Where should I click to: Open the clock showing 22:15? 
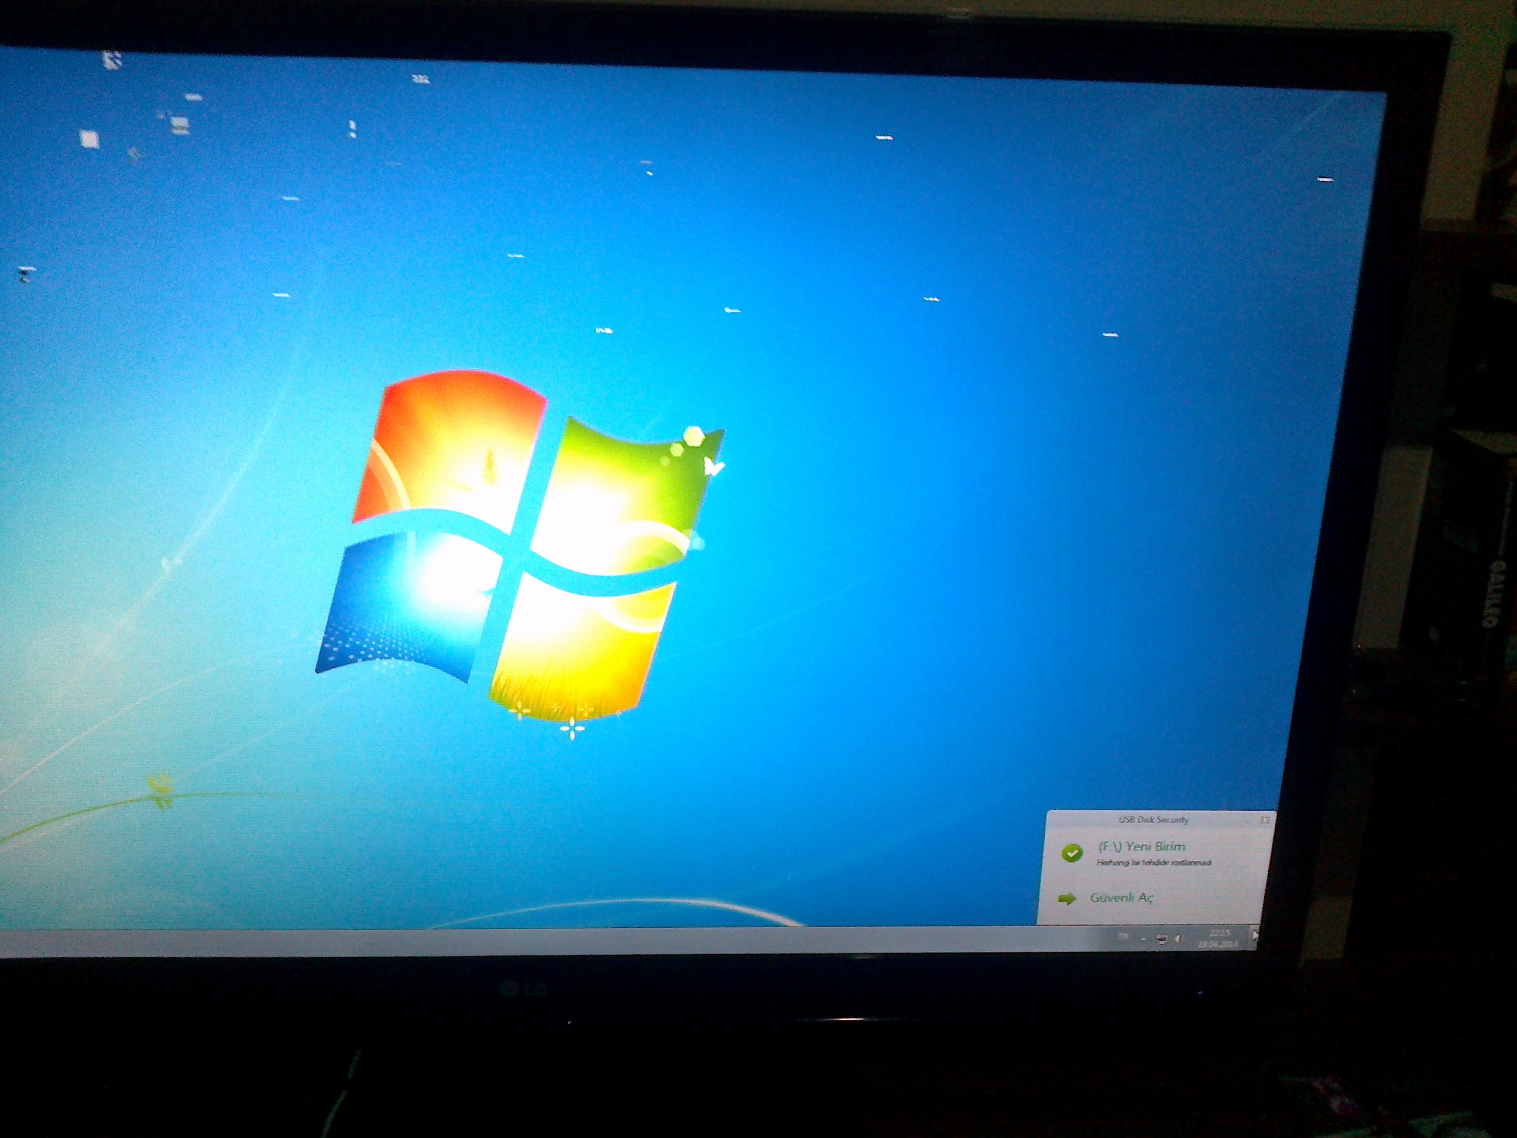(x=1219, y=934)
